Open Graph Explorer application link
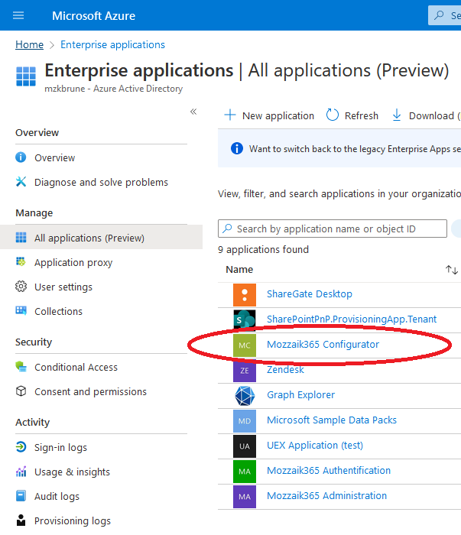 point(300,395)
